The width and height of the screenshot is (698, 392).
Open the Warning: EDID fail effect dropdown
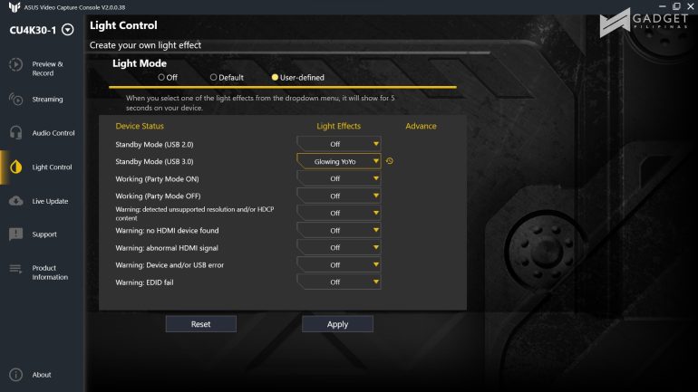pyautogui.click(x=339, y=282)
